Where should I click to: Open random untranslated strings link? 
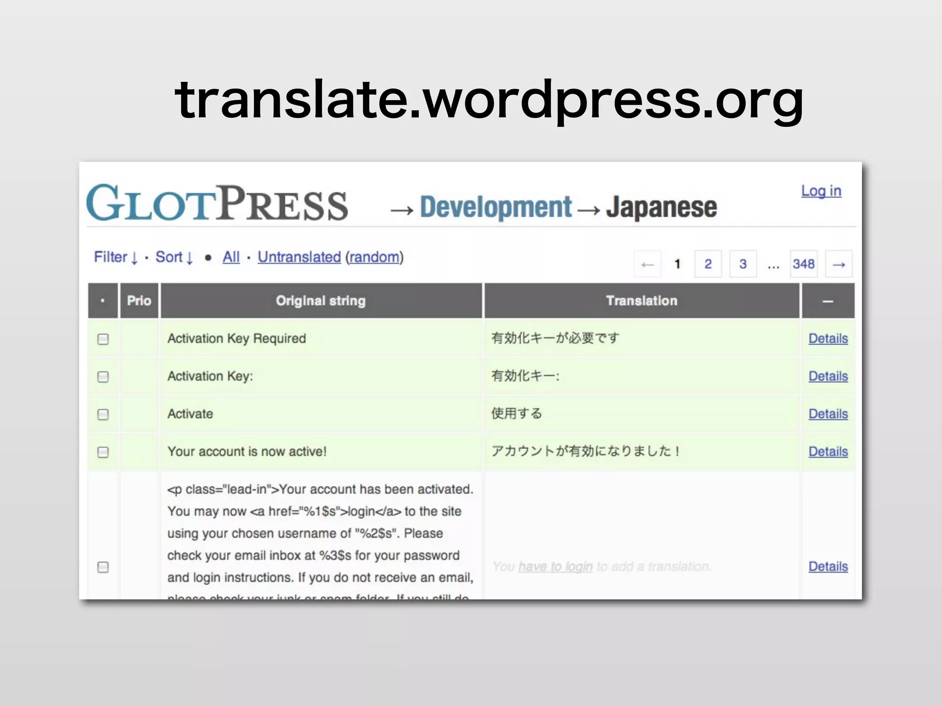(x=374, y=257)
